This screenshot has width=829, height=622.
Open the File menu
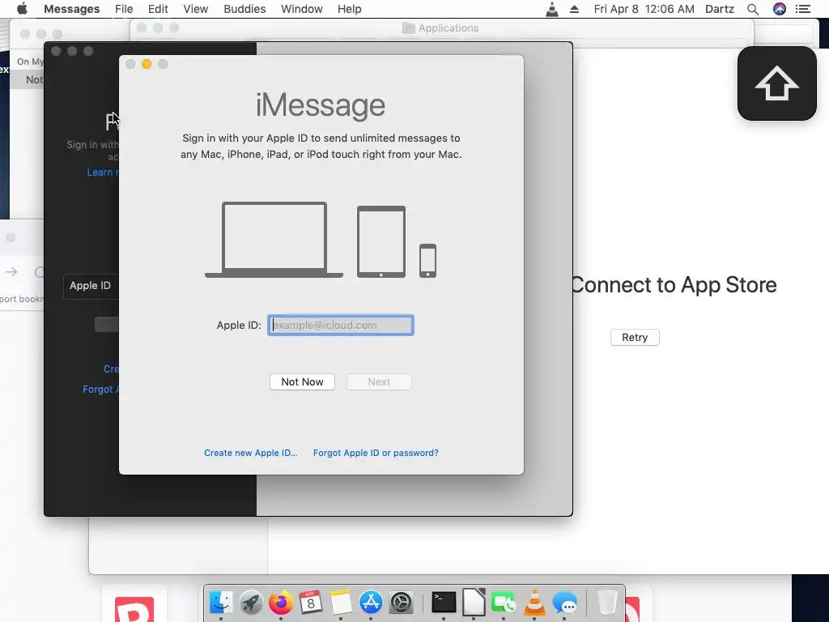click(124, 9)
